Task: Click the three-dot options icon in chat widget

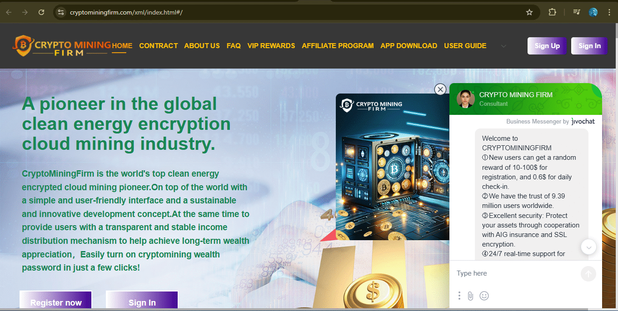Action: pyautogui.click(x=459, y=296)
